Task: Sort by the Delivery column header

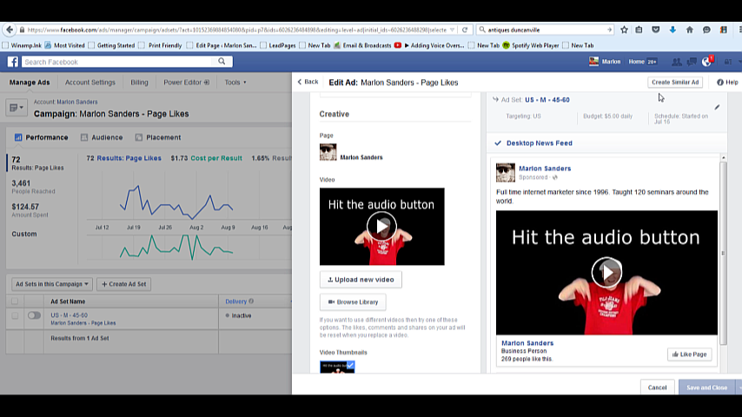Action: [x=235, y=301]
